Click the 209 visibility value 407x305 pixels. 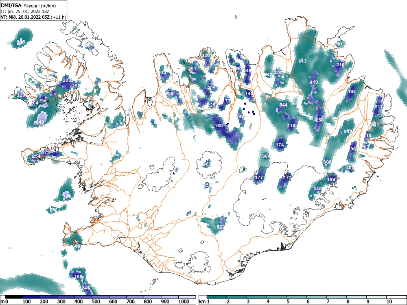pos(211,88)
